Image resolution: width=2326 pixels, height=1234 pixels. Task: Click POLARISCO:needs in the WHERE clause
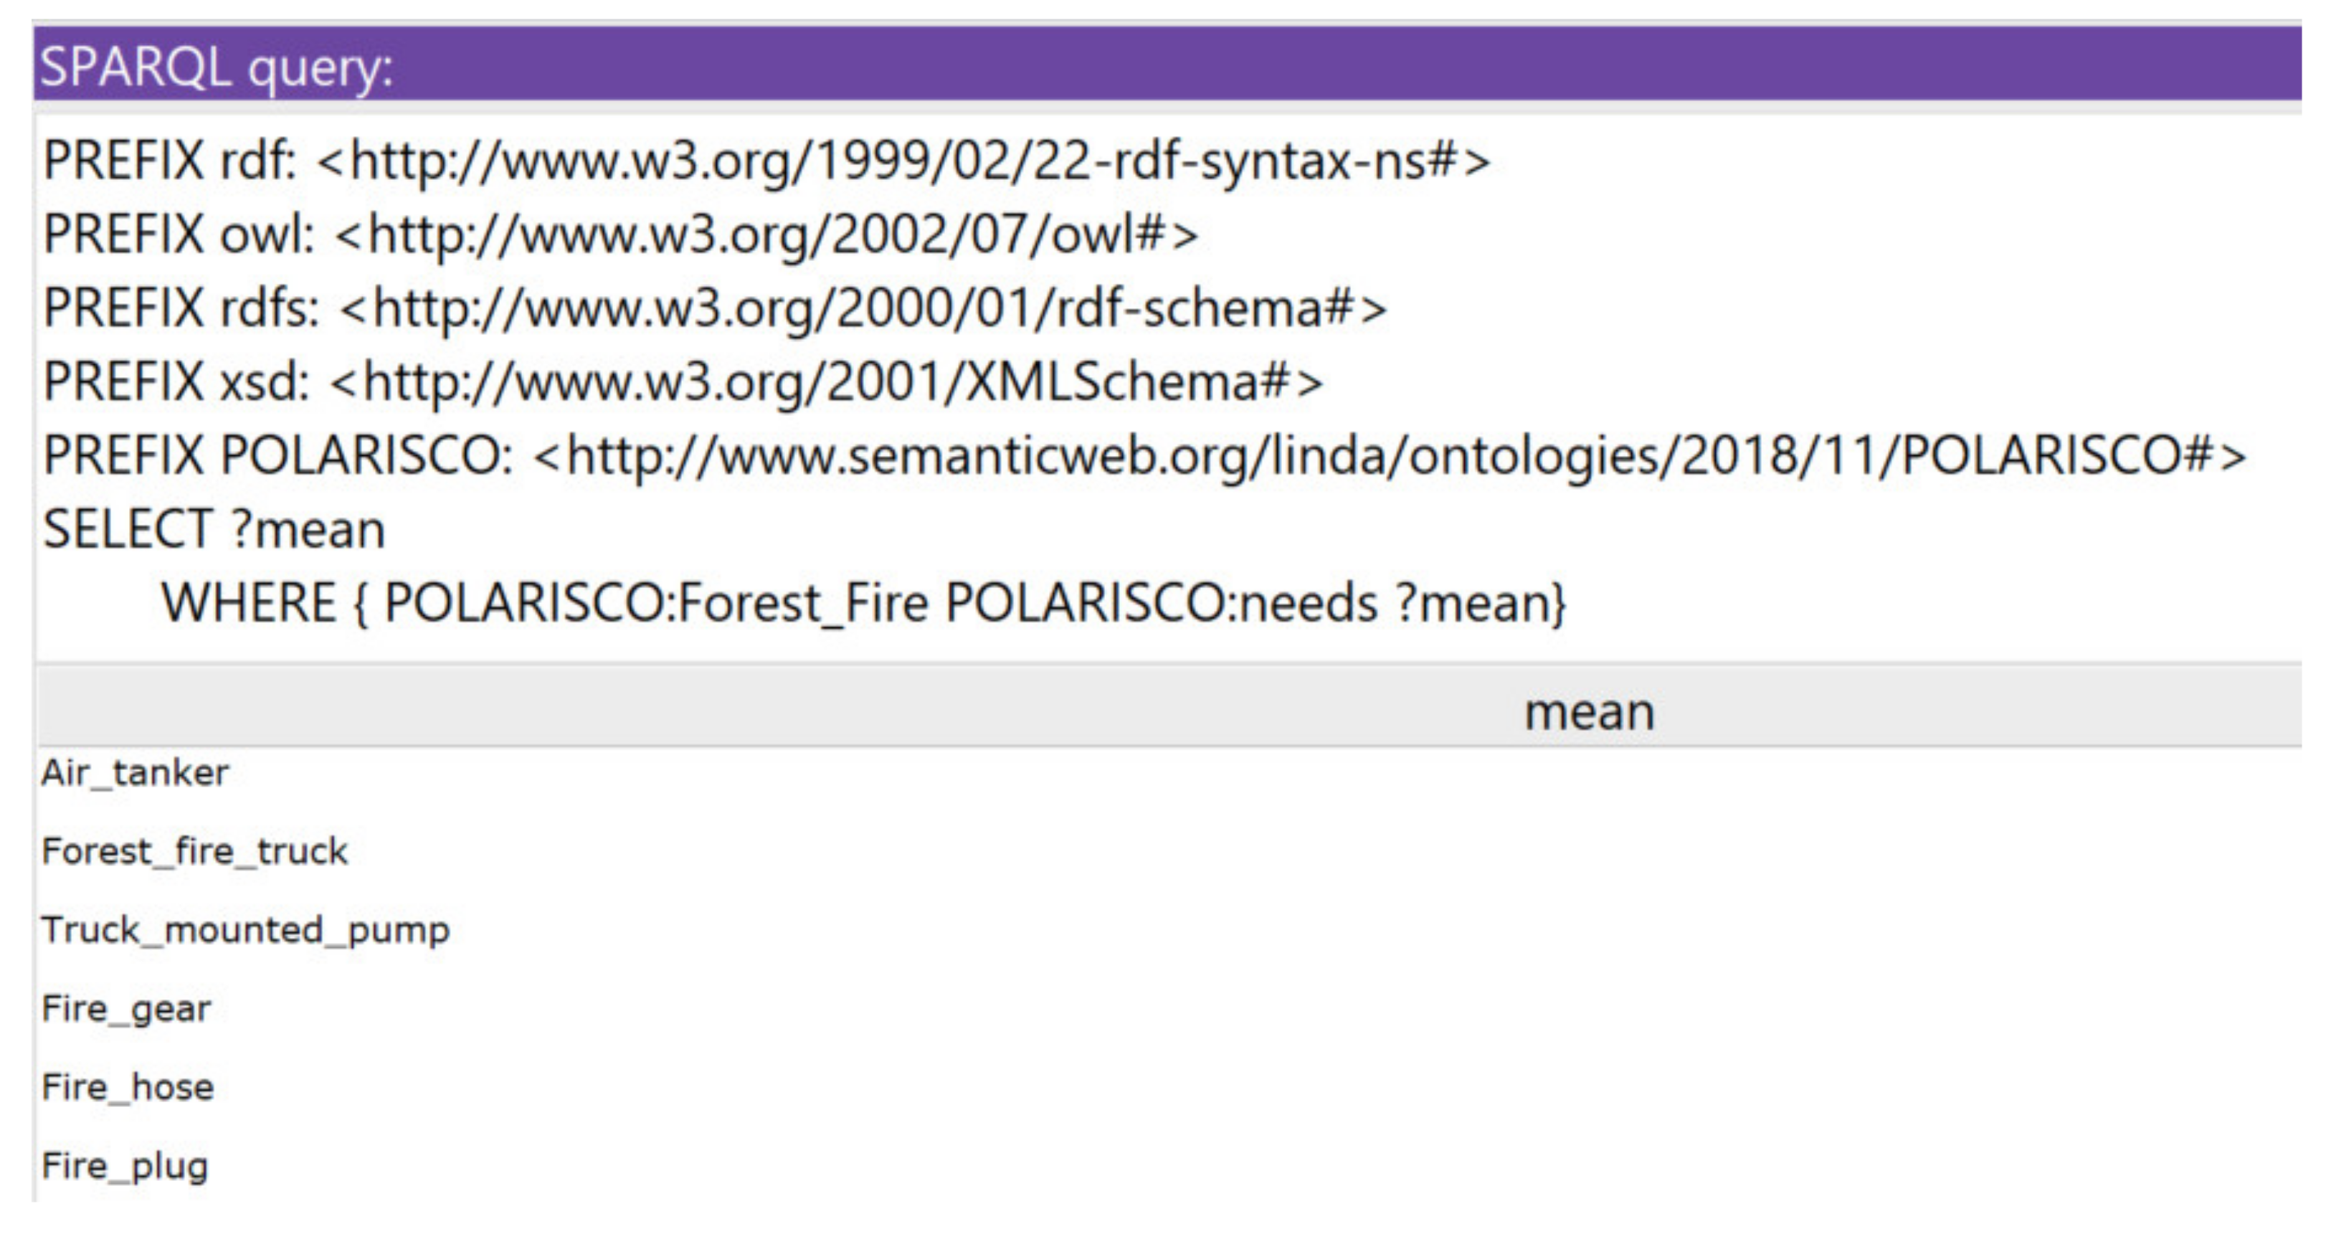pyautogui.click(x=1161, y=602)
